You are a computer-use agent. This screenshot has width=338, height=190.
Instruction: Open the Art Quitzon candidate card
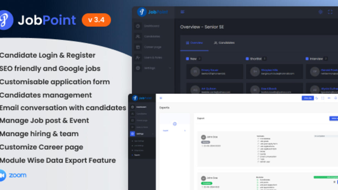[x=215, y=88]
